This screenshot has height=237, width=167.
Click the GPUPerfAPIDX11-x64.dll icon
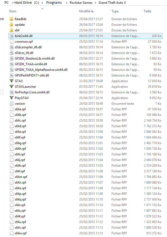[12, 75]
